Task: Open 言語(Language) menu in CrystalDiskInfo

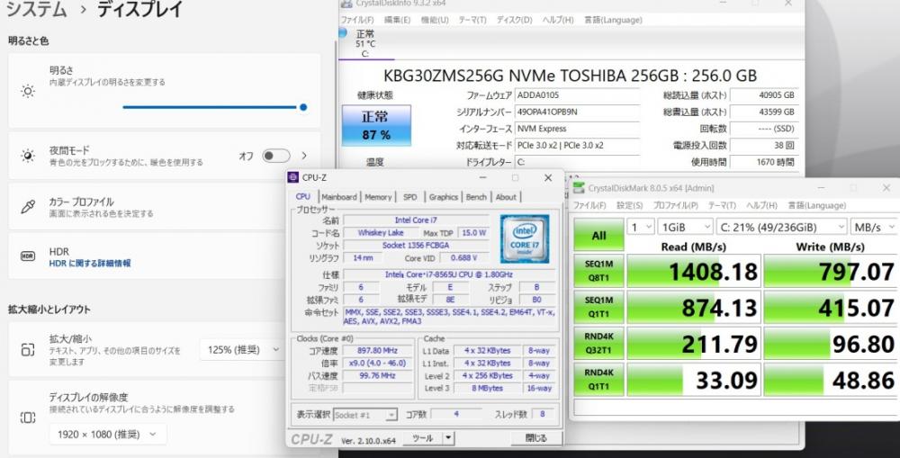Action: coord(613,20)
